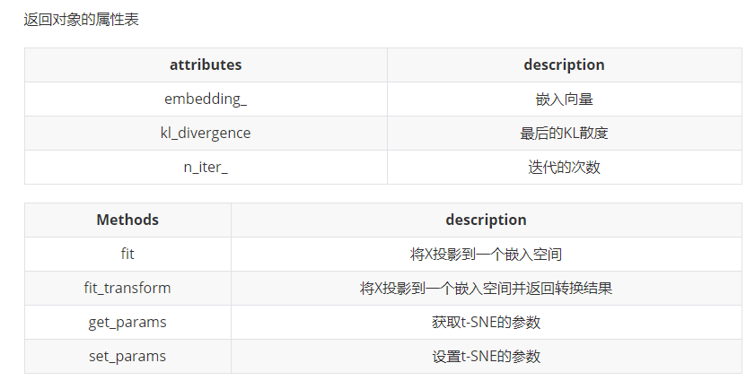
Task: Click the heading 返回对象的属性表
Action: [81, 20]
